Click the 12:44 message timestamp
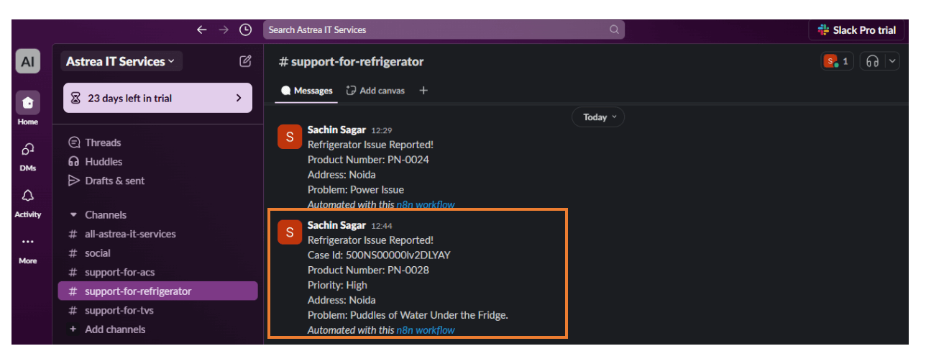Screen dimensions: 926x364 coord(381,226)
